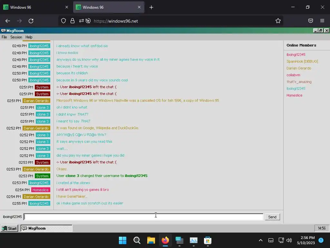Click the Send button
The width and height of the screenshot is (330, 248).
tap(272, 217)
